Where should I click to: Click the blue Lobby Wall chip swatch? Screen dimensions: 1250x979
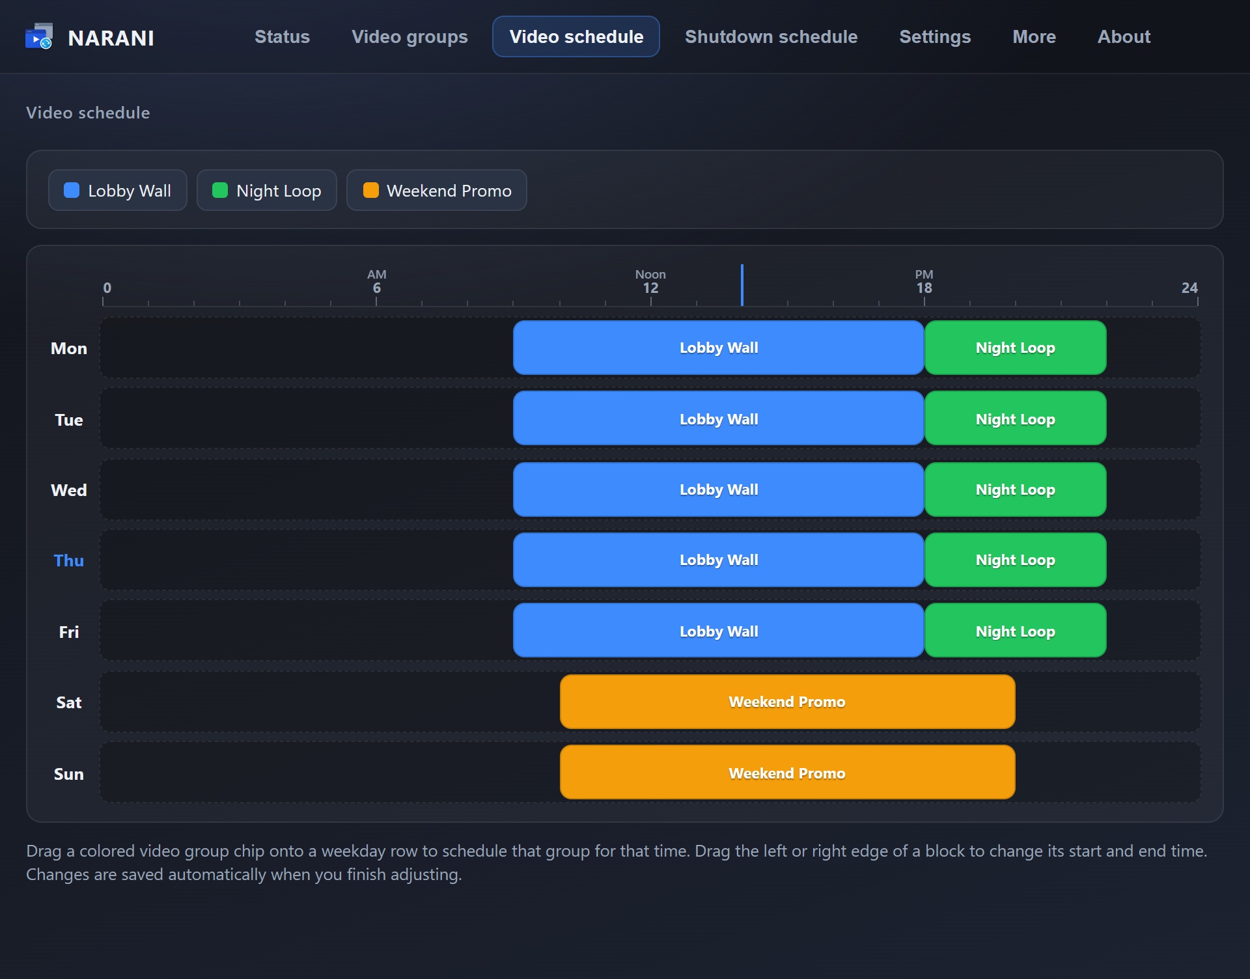click(x=72, y=190)
